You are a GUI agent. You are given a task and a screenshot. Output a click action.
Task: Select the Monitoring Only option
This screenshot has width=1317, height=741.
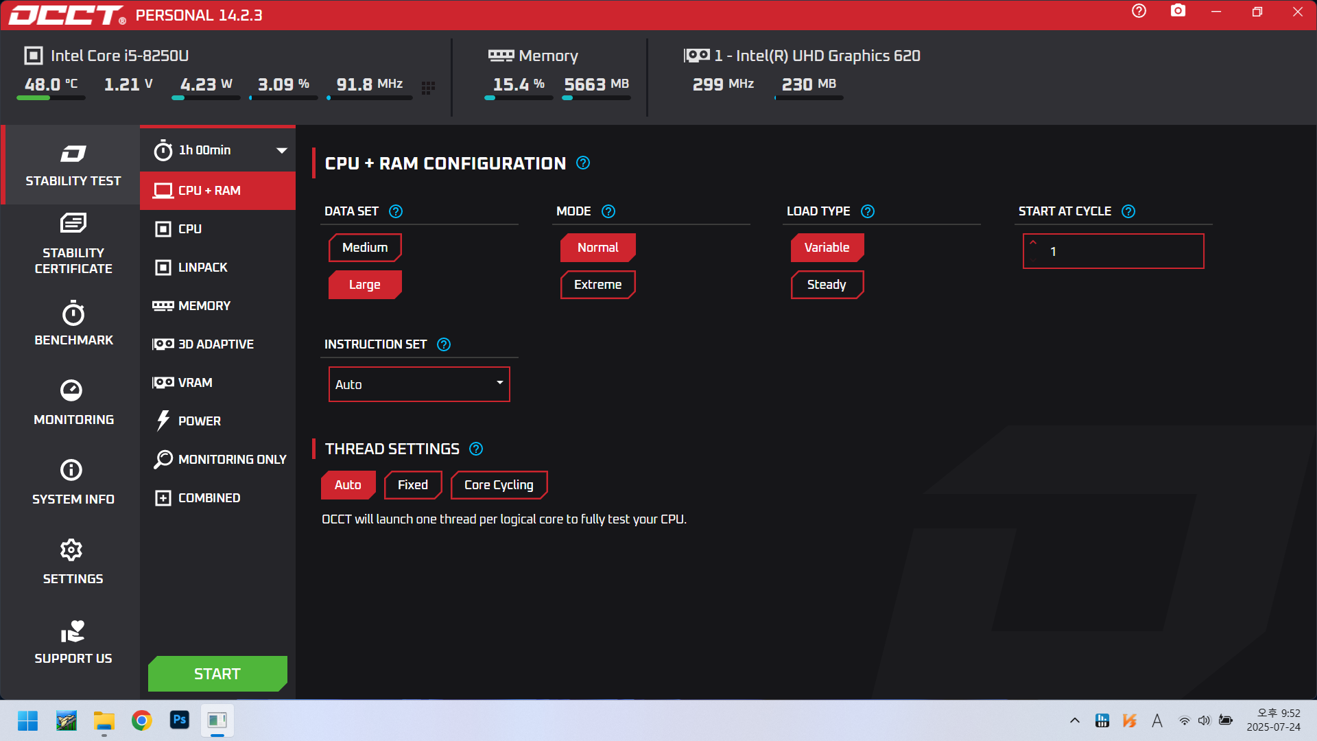218,460
